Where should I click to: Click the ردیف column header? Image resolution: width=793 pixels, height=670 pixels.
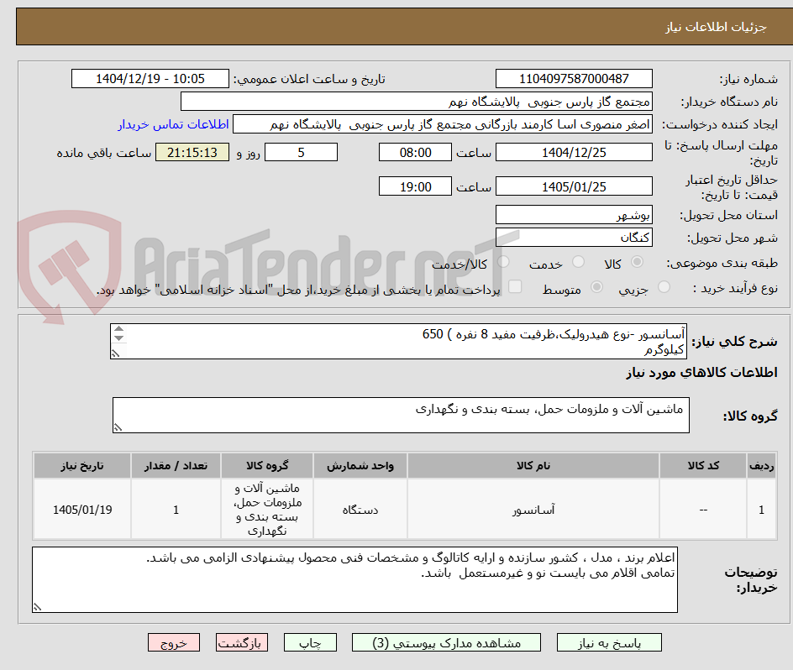coord(761,466)
